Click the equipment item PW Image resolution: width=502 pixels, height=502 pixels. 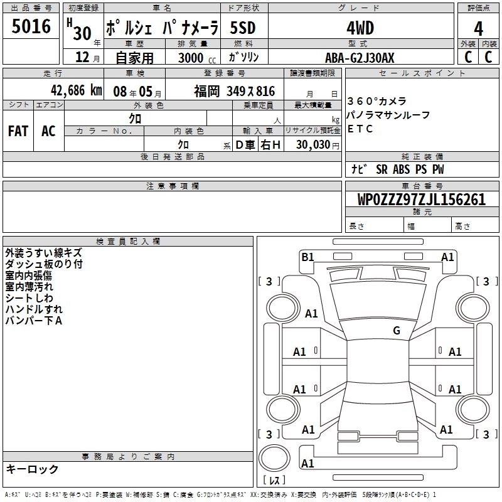point(438,169)
